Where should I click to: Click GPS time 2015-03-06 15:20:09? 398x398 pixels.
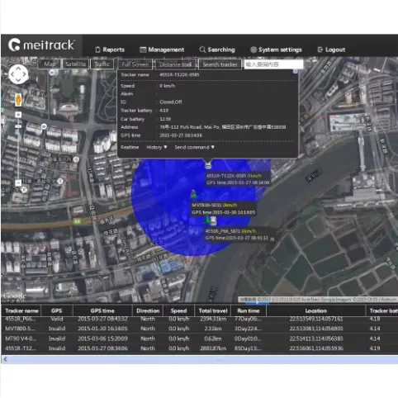point(102,339)
